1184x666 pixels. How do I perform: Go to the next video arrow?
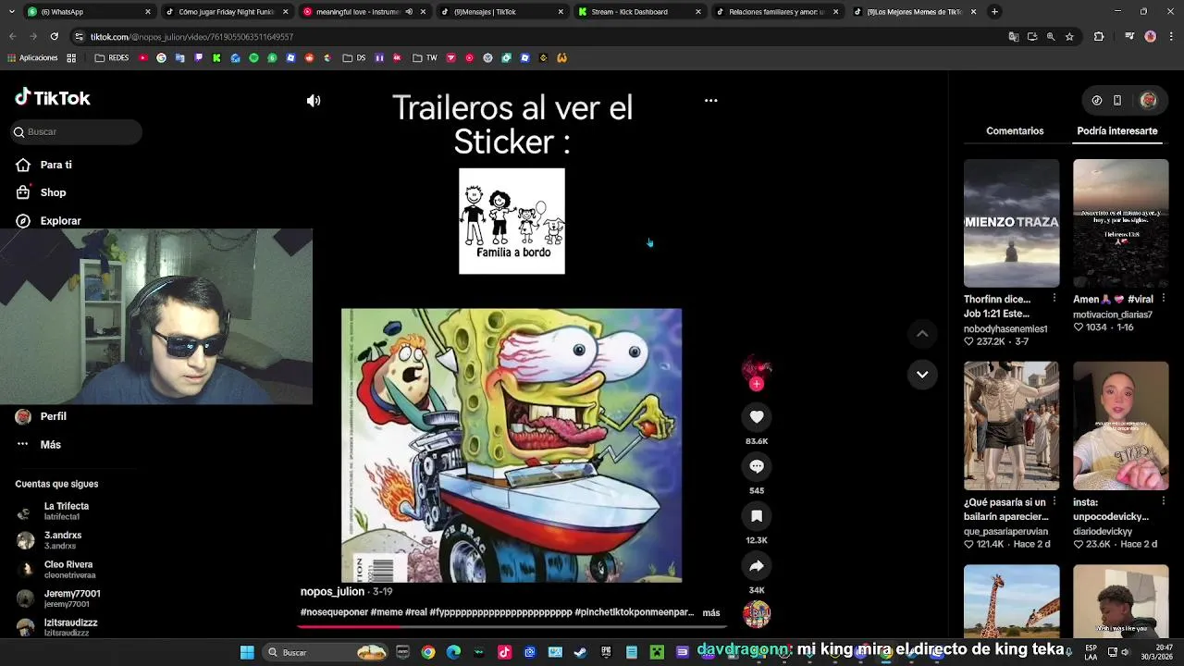922,375
